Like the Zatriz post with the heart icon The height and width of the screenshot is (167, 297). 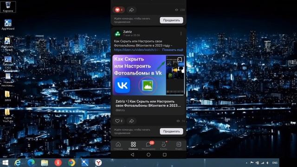coord(119,121)
